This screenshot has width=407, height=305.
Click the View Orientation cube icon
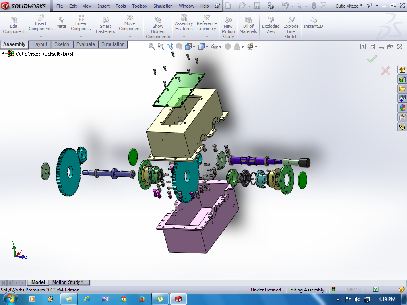click(188, 47)
